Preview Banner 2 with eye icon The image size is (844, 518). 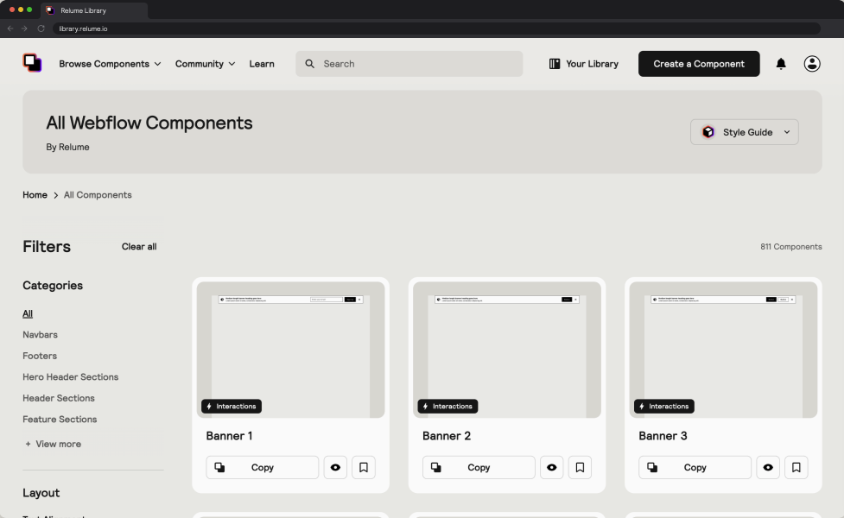click(551, 467)
